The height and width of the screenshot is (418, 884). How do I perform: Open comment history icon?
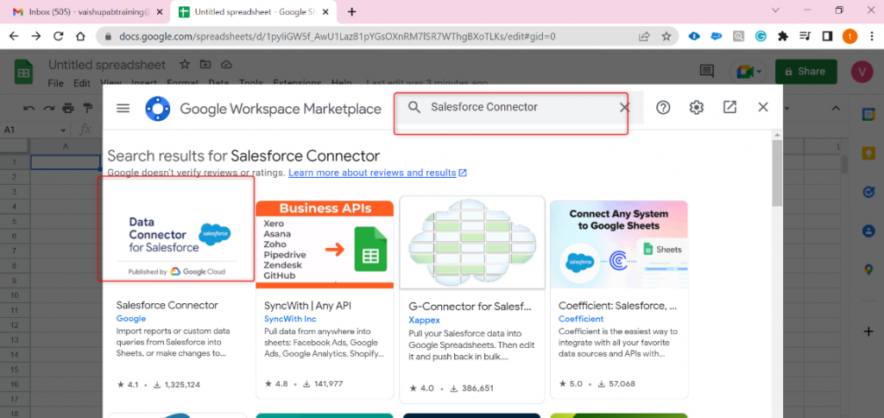(706, 71)
